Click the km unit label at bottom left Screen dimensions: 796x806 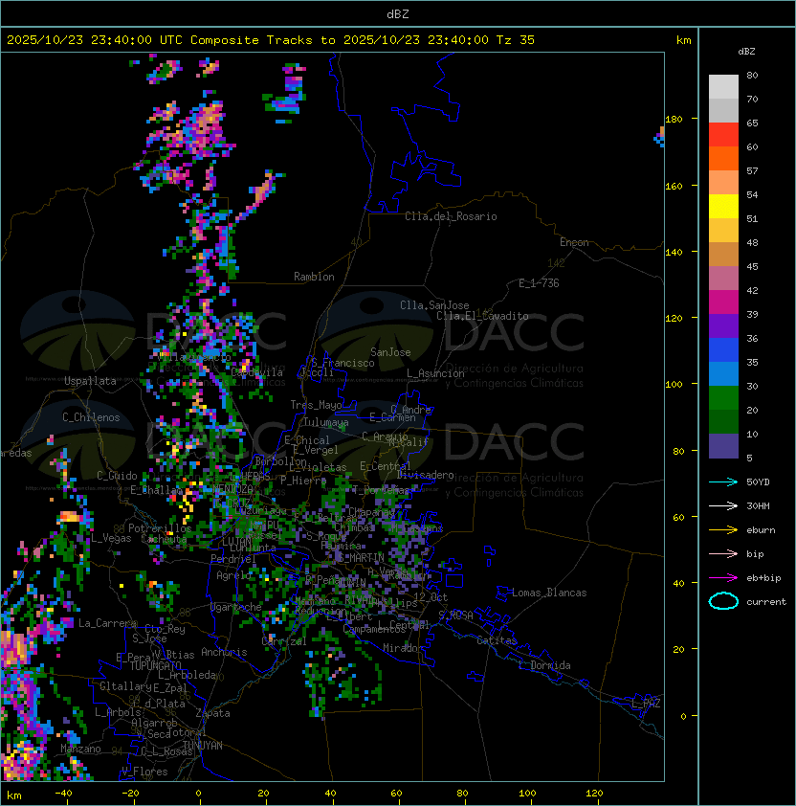[x=14, y=795]
